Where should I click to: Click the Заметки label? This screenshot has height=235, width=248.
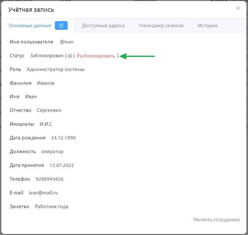point(19,206)
